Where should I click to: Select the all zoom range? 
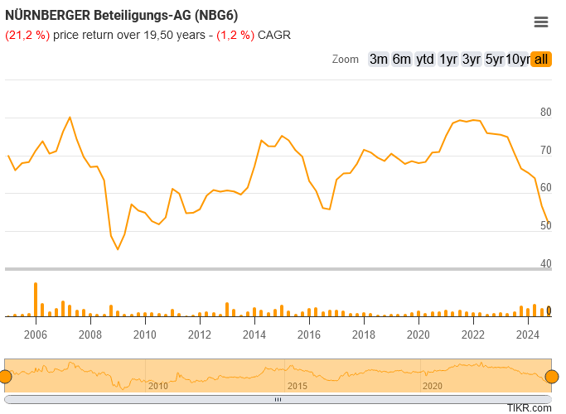541,59
